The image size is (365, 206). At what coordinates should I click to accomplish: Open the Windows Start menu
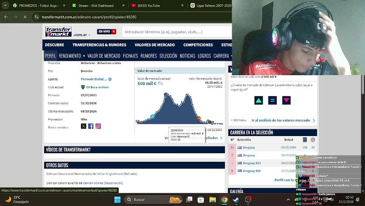coord(117,199)
